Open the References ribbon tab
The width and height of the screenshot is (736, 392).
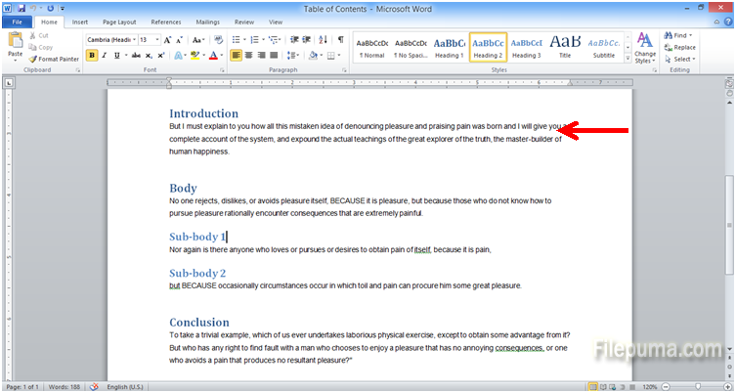click(x=165, y=21)
